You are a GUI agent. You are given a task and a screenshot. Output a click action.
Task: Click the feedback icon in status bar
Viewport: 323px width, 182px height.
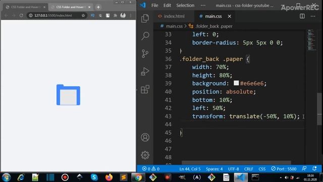[304, 168]
